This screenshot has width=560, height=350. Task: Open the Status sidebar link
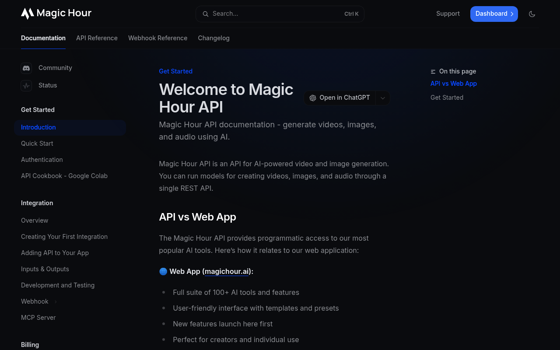48,85
